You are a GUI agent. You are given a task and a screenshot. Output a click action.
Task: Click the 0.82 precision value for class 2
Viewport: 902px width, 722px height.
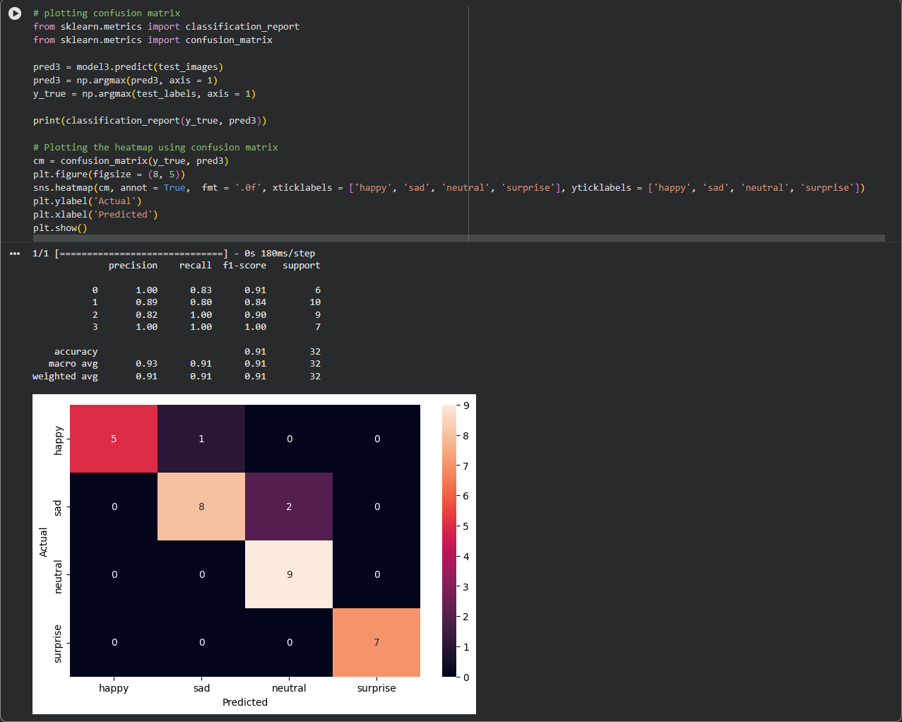[x=147, y=315]
